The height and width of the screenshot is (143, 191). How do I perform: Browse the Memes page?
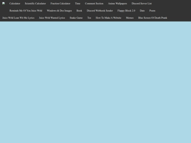pos(130,18)
